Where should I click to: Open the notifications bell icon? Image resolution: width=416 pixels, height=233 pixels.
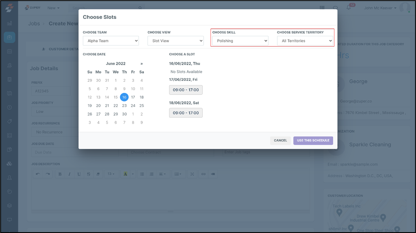tap(349, 8)
